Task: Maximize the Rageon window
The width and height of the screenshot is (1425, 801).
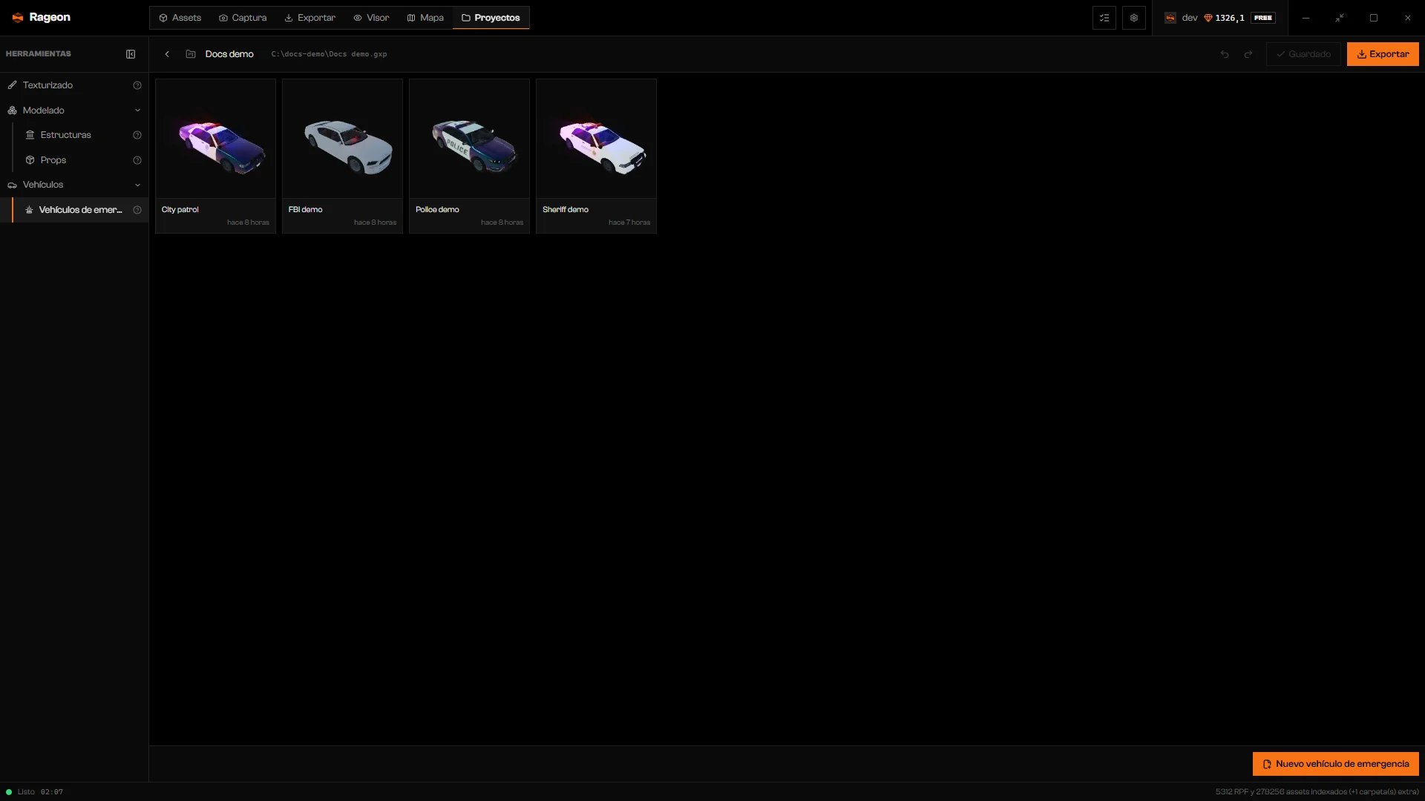Action: [x=1374, y=18]
